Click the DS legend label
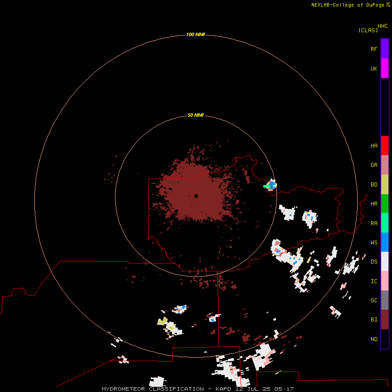This screenshot has height=392, width=392. click(374, 262)
